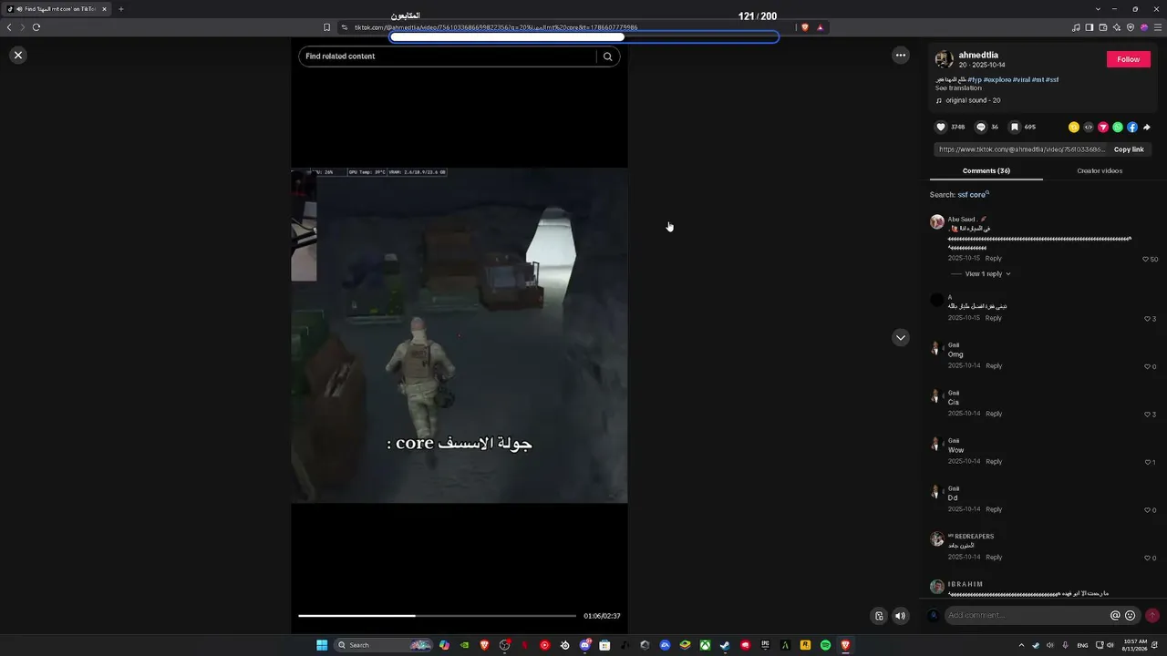Screen dimensions: 1167x656
Task: Click the red post comment button
Action: 1152,616
